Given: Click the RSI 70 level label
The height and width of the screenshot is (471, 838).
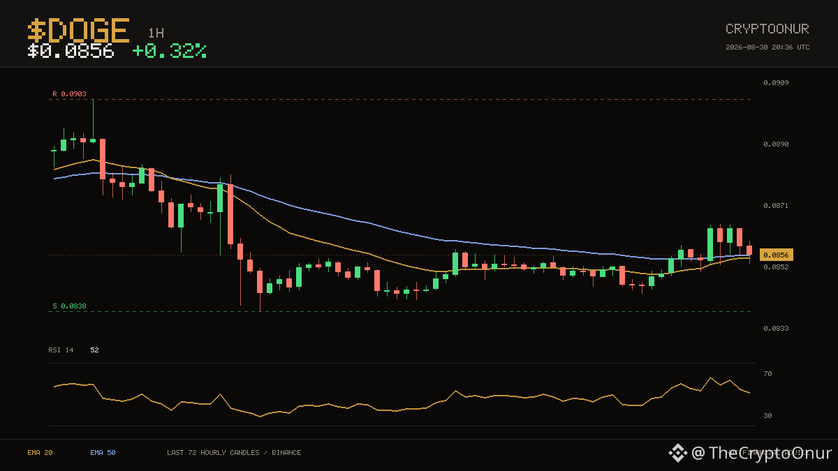Looking at the screenshot, I should click(767, 374).
